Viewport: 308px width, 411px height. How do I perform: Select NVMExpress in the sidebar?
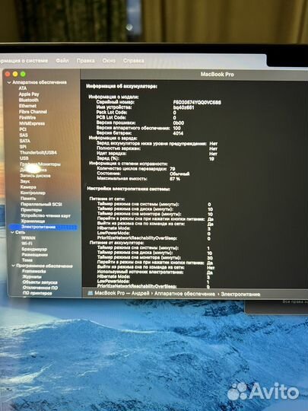[32, 123]
